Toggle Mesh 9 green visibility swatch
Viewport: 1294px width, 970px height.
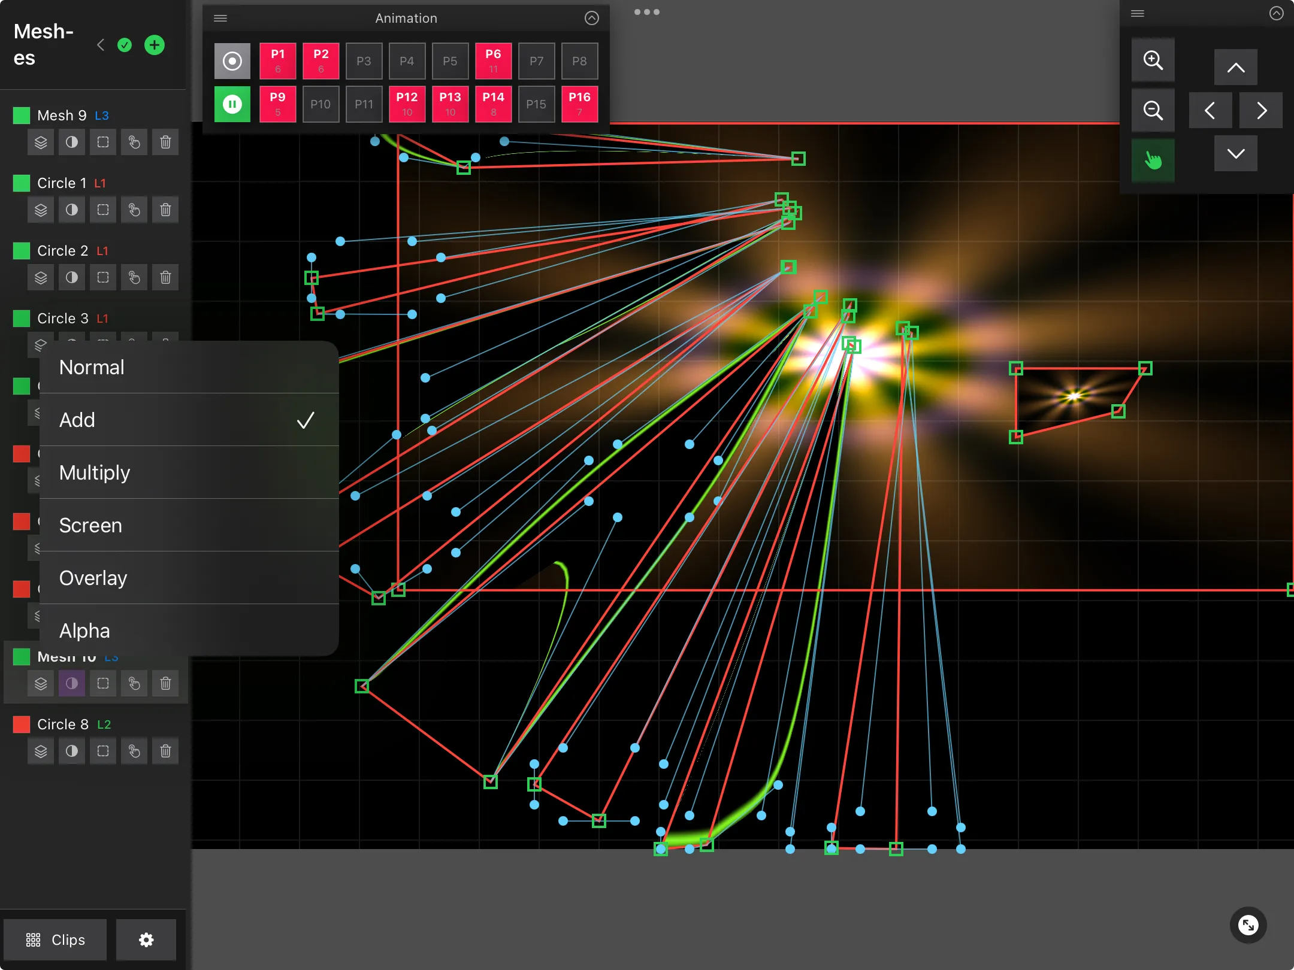(x=22, y=116)
